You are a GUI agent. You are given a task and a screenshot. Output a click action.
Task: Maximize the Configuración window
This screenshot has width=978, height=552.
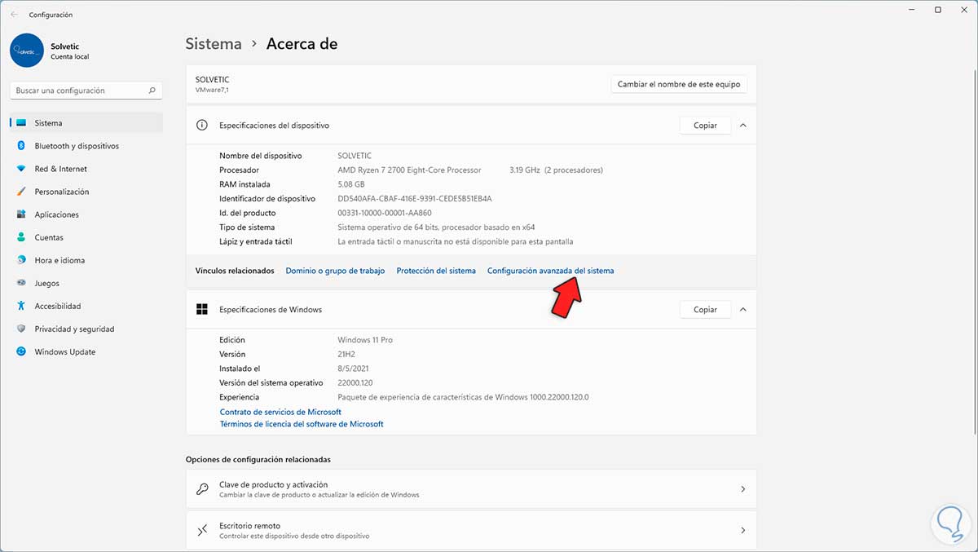tap(938, 10)
